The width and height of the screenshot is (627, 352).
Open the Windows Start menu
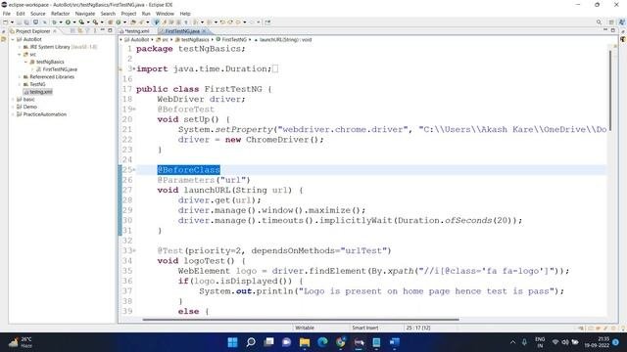pos(232,342)
